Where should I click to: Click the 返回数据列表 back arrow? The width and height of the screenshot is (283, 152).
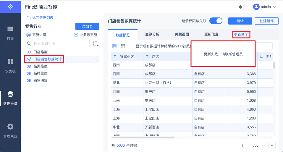[29, 18]
